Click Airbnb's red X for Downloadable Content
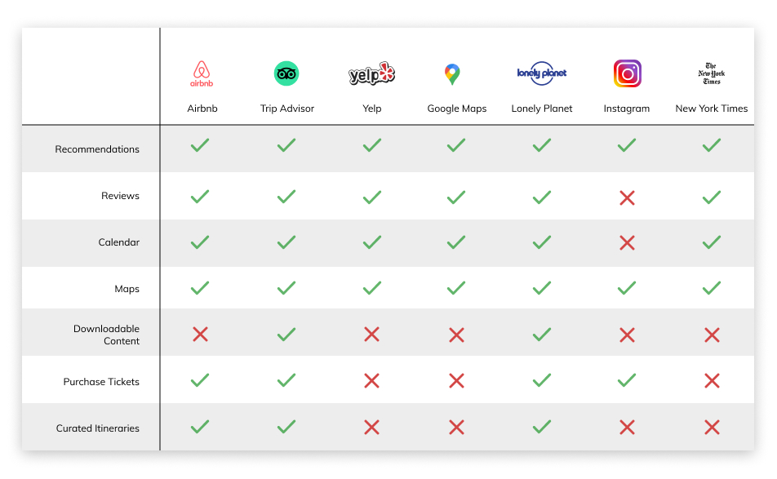The width and height of the screenshot is (777, 479). [x=200, y=335]
